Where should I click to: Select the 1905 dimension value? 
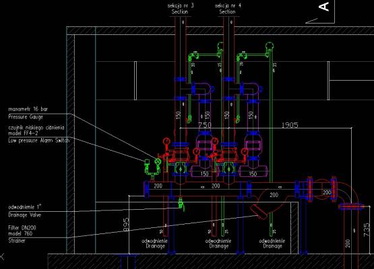(x=290, y=124)
